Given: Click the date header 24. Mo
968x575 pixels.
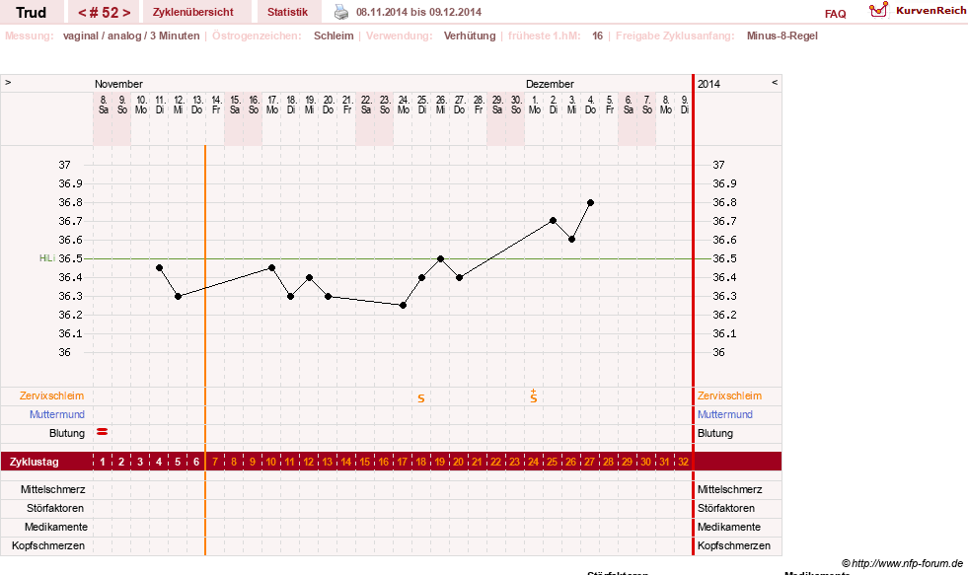Looking at the screenshot, I should coord(404,105).
